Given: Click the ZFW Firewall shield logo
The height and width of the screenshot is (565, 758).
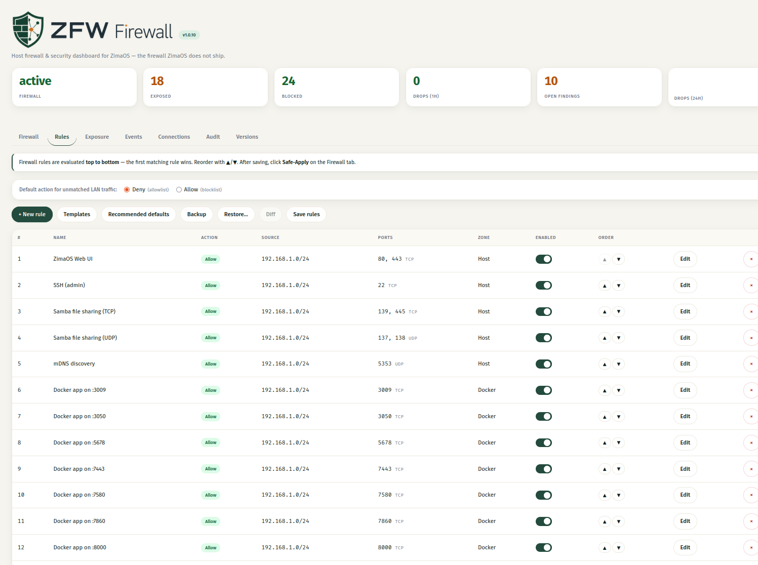Looking at the screenshot, I should (x=28, y=30).
